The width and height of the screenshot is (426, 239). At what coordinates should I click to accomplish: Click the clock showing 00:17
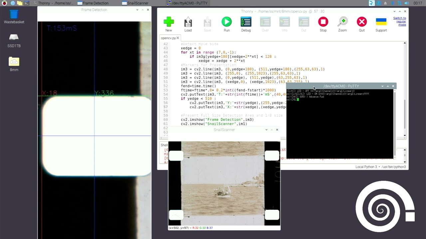coord(418,3)
